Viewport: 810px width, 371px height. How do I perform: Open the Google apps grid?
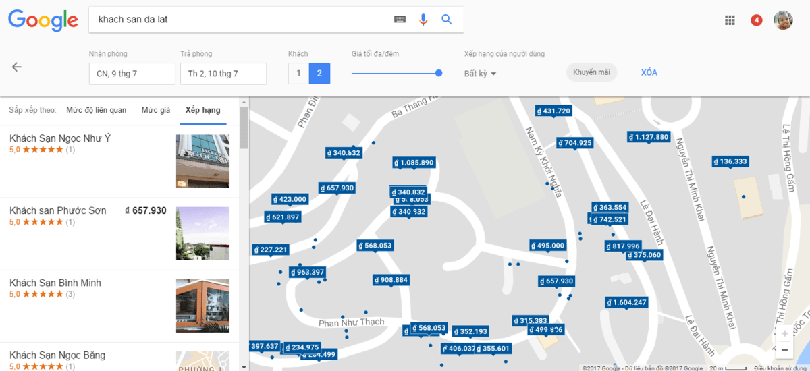730,20
